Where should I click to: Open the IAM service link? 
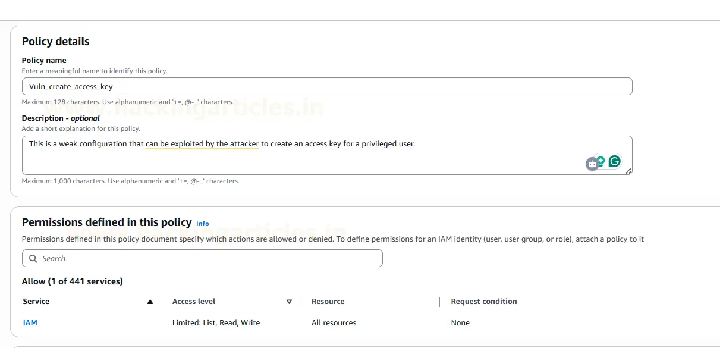(30, 323)
